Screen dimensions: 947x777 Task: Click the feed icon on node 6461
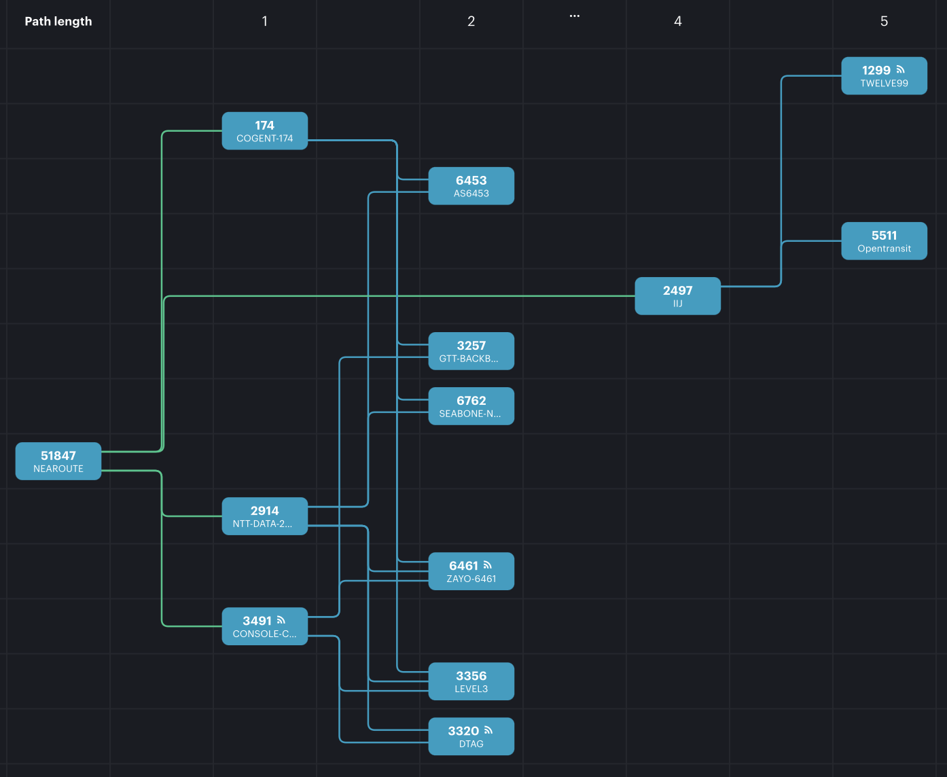(x=488, y=565)
